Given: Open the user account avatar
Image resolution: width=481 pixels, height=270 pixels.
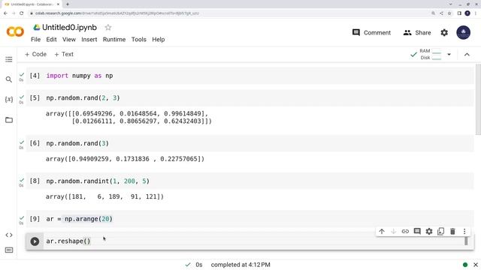Looking at the screenshot, I should (463, 32).
